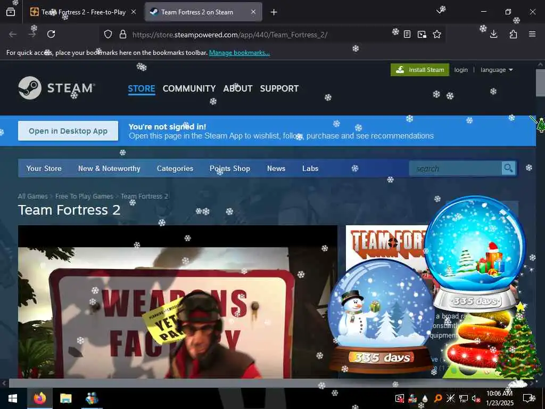This screenshot has width=545, height=409.
Task: Click the game trailer video
Action: [x=178, y=302]
